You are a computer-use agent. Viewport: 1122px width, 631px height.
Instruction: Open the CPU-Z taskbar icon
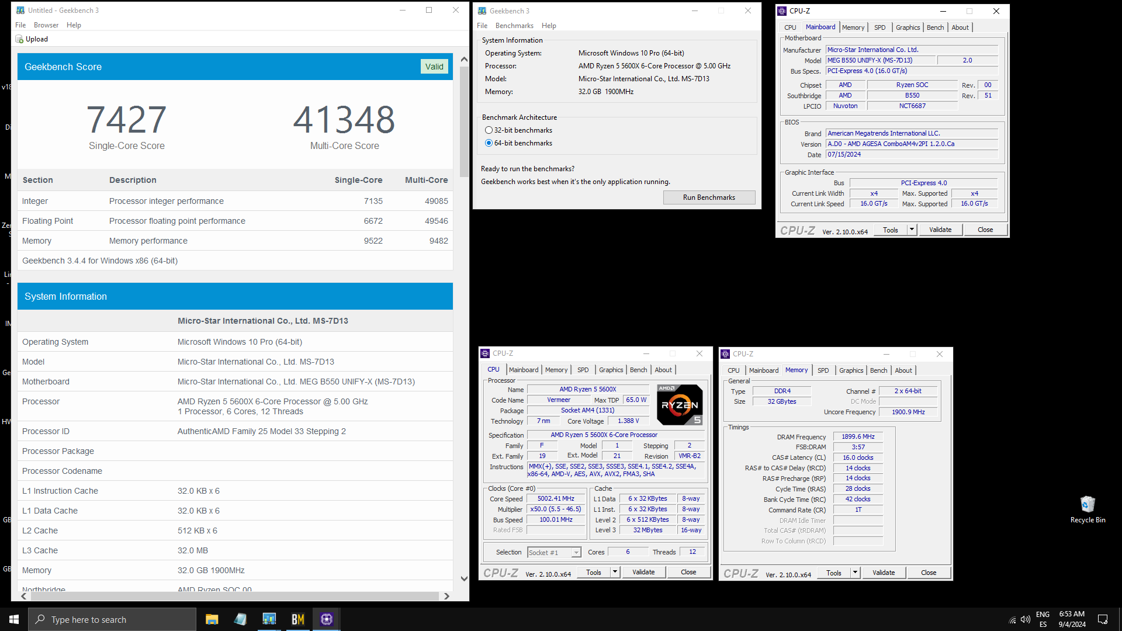point(326,619)
